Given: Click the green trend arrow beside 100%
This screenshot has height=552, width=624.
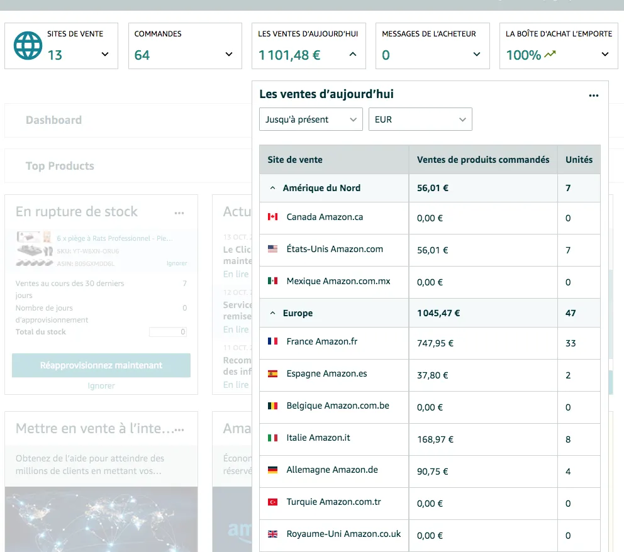Looking at the screenshot, I should click(550, 54).
